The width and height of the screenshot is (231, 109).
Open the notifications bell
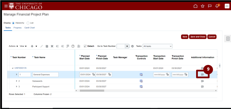pyautogui.click(x=217, y=6)
